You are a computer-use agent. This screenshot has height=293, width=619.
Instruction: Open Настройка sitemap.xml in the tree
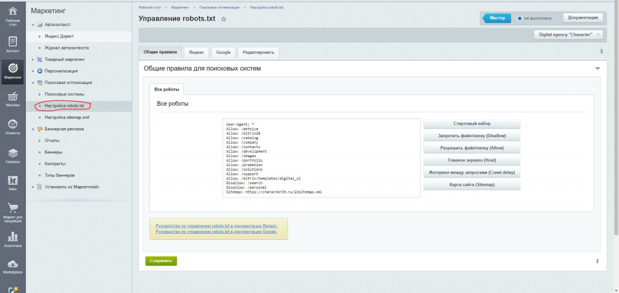click(67, 117)
